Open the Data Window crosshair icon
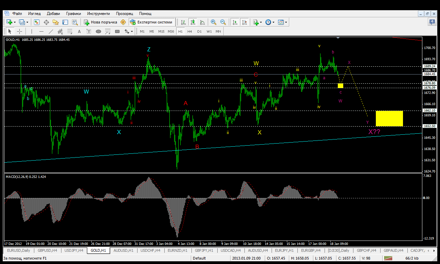This screenshot has height=264, width=440. point(46,22)
